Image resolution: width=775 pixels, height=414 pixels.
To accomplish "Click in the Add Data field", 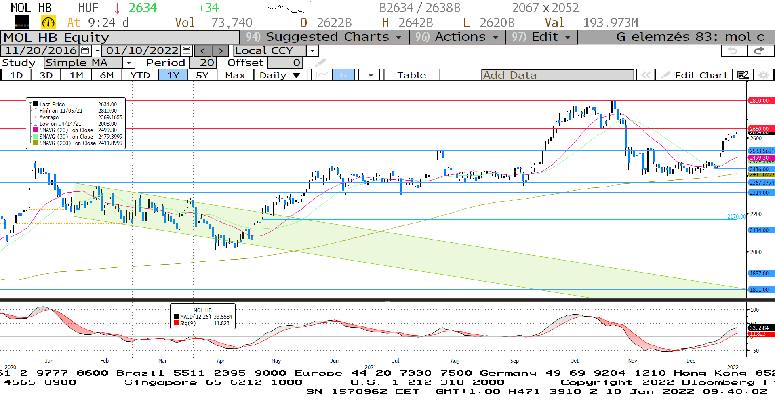I will click(558, 75).
